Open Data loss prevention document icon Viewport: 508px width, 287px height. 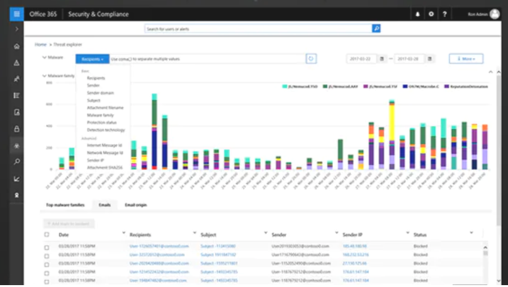coord(17,112)
